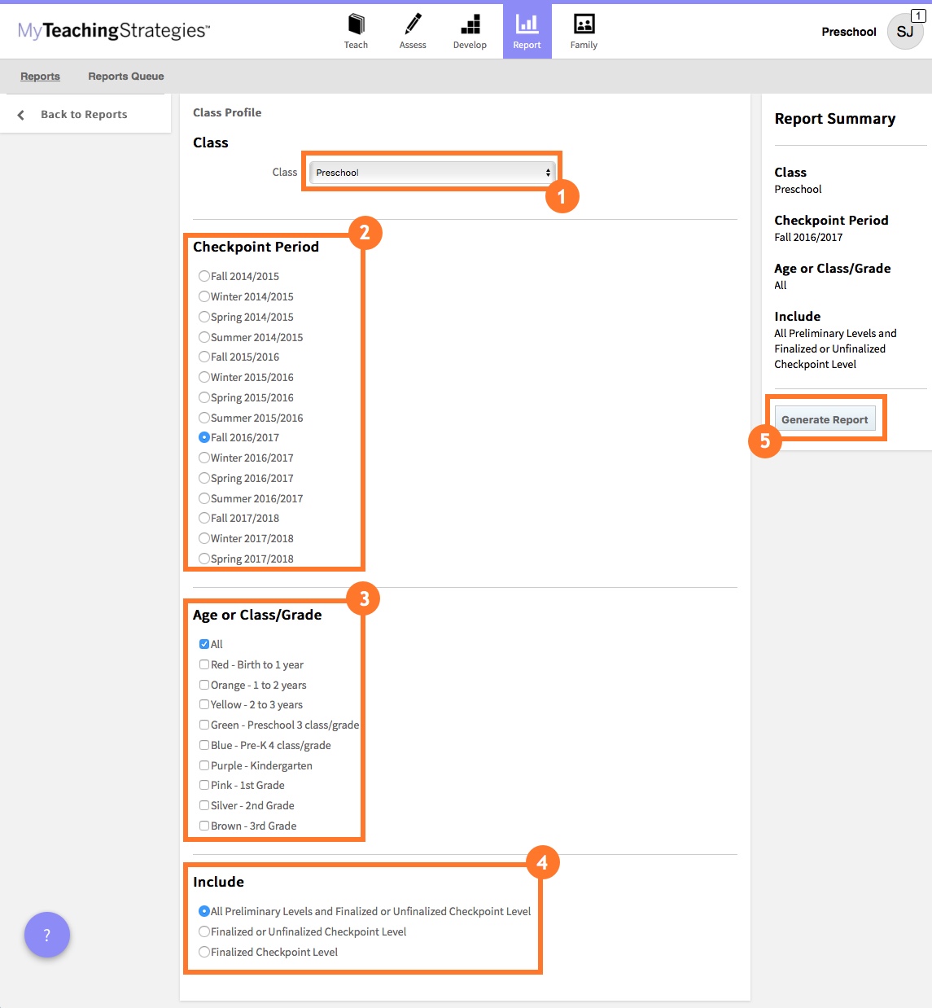Viewport: 932px width, 1008px height.
Task: Open the Class dropdown showing Preschool
Action: [x=431, y=173]
